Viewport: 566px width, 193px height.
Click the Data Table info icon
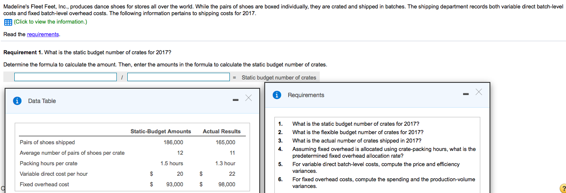tap(17, 101)
